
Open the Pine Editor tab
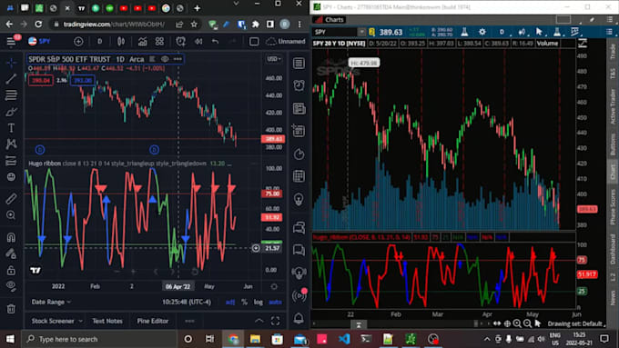(152, 322)
